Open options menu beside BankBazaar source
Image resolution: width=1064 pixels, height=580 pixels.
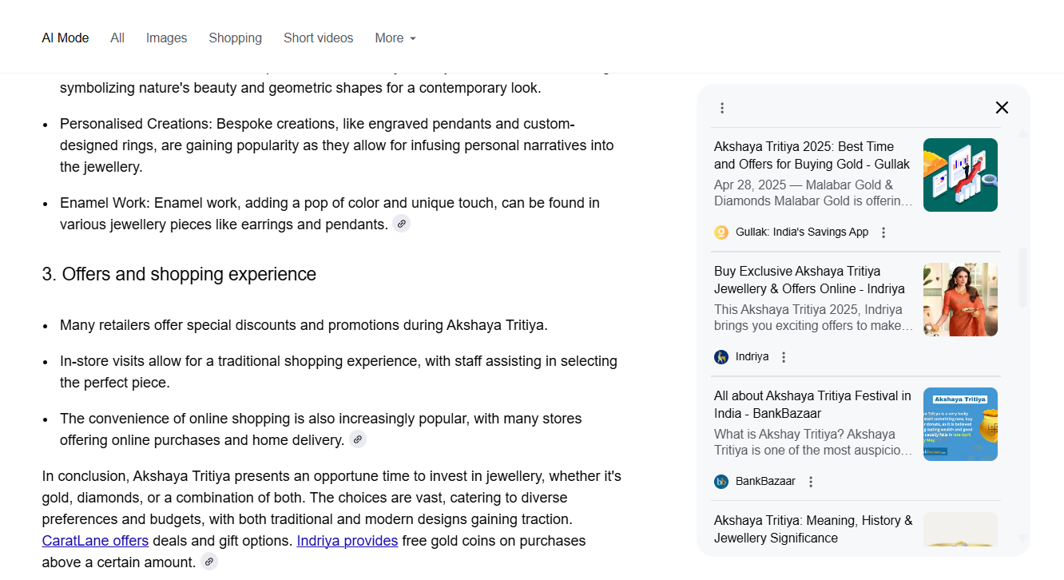tap(811, 482)
